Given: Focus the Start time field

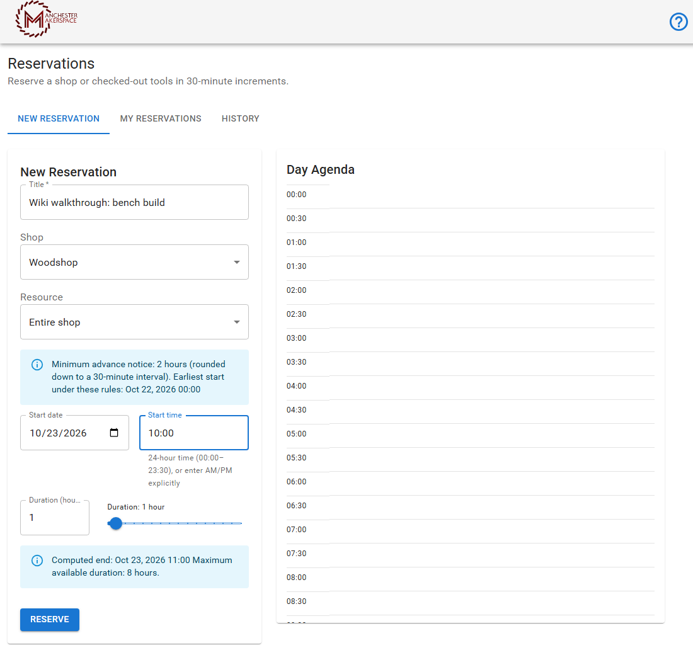Looking at the screenshot, I should point(194,433).
